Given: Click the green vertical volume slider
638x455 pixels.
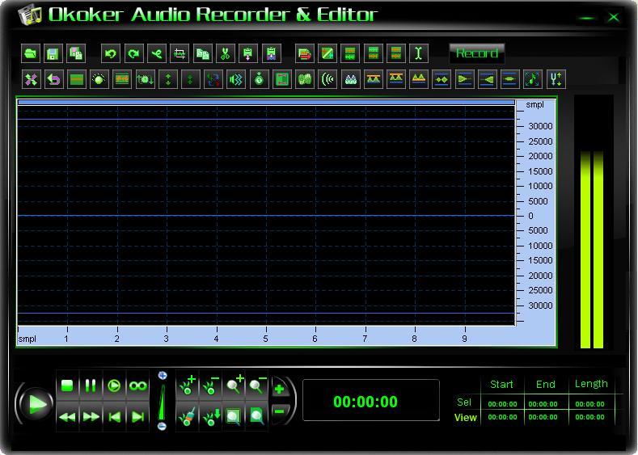Looking at the screenshot, I should click(162, 402).
